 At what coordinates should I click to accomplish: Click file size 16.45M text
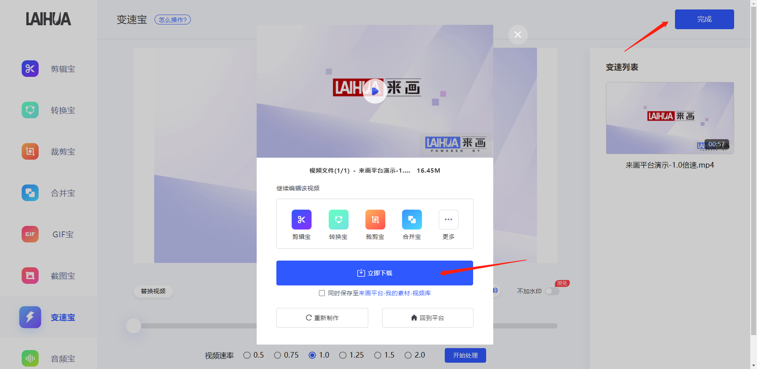coord(429,171)
